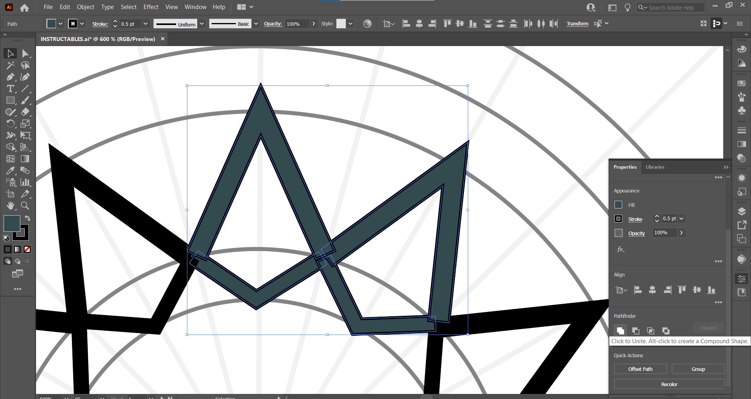Reset to default fill and stroke
Screen dimensions: 751x399
6,238
